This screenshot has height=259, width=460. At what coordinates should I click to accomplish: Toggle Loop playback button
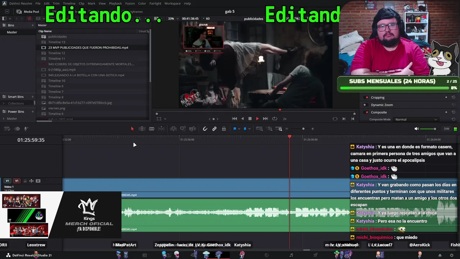pyautogui.click(x=275, y=119)
